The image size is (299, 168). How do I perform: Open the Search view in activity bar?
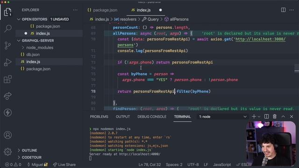[x=7, y=28]
